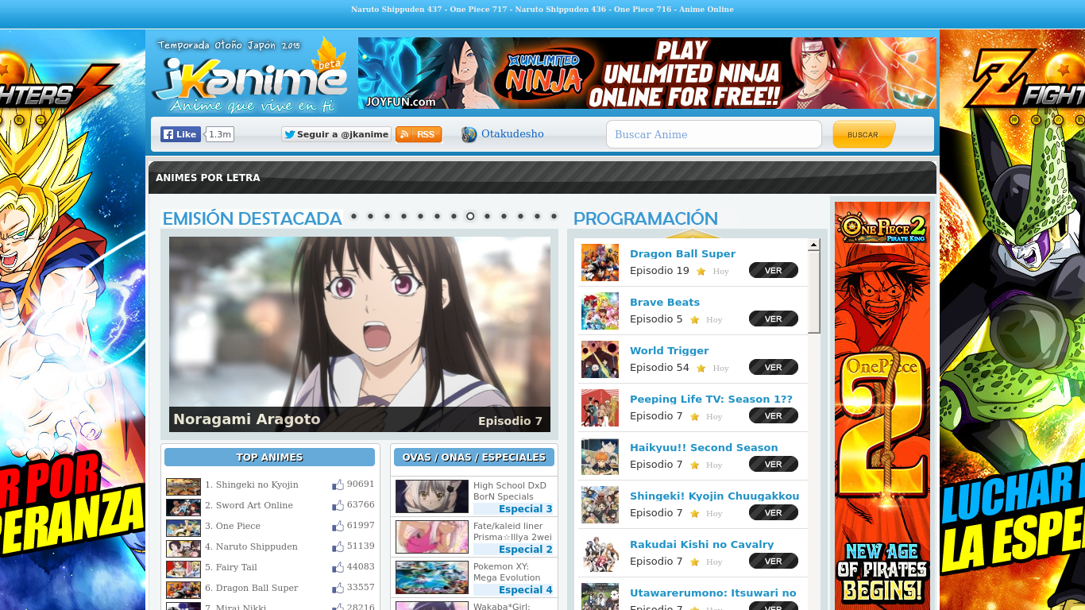The image size is (1085, 610).
Task: Click thumbs-up icon for Sword Art Online
Action: (338, 505)
